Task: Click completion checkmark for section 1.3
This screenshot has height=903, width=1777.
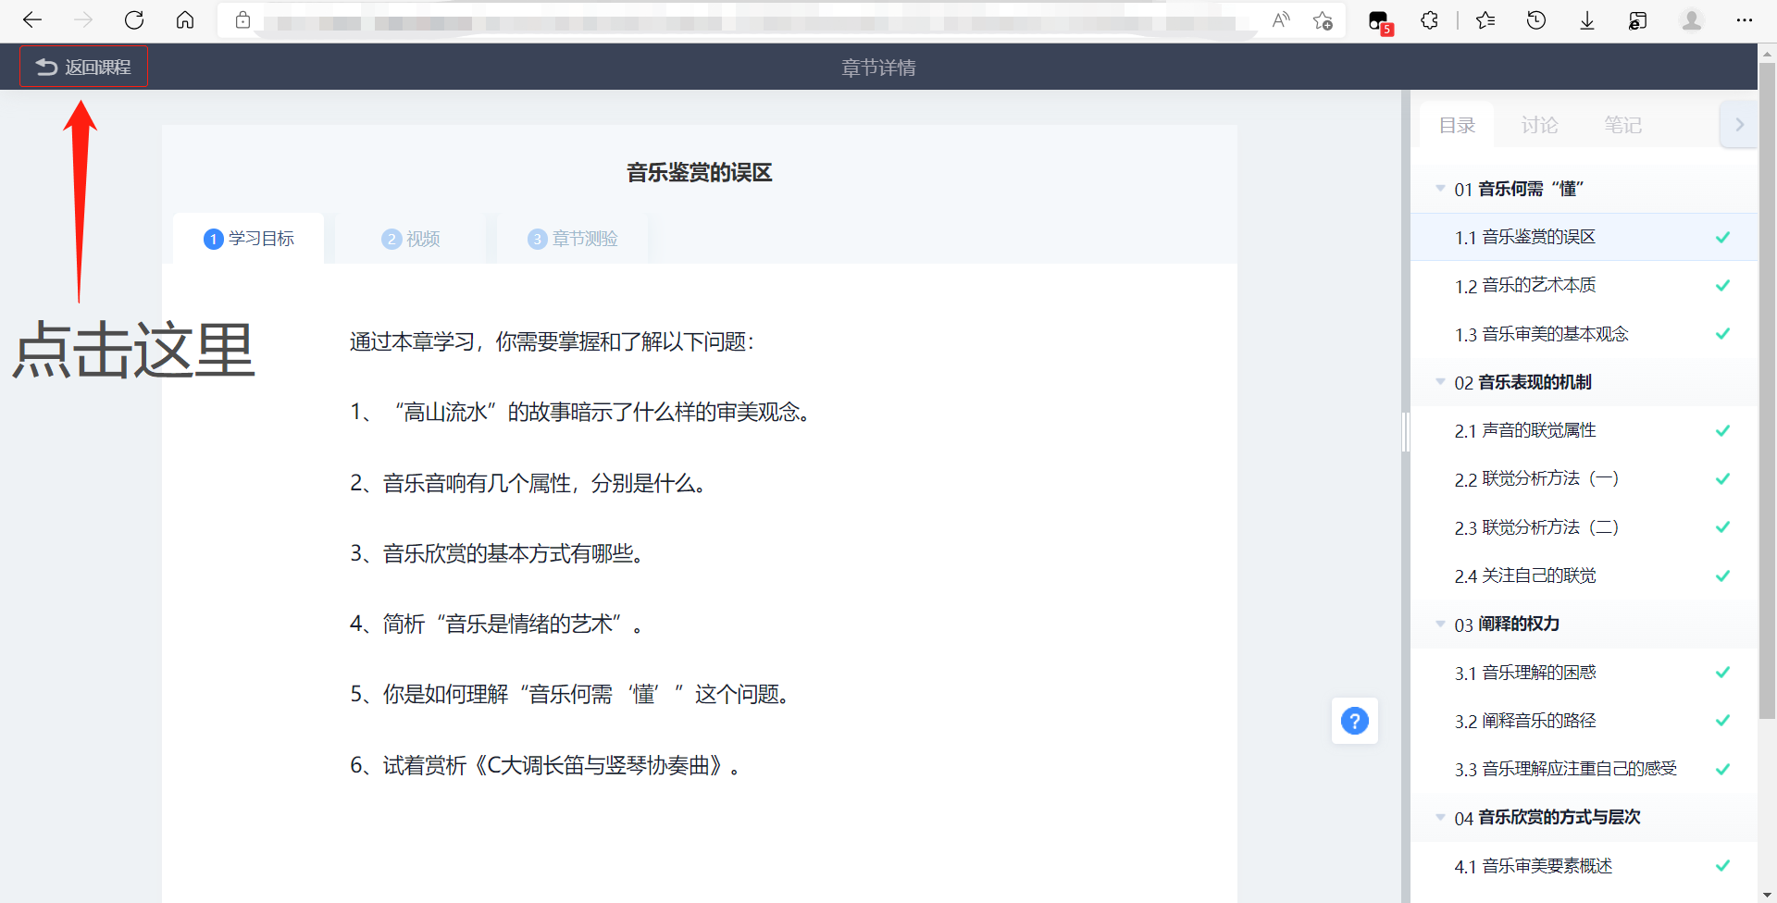Action: [1722, 334]
